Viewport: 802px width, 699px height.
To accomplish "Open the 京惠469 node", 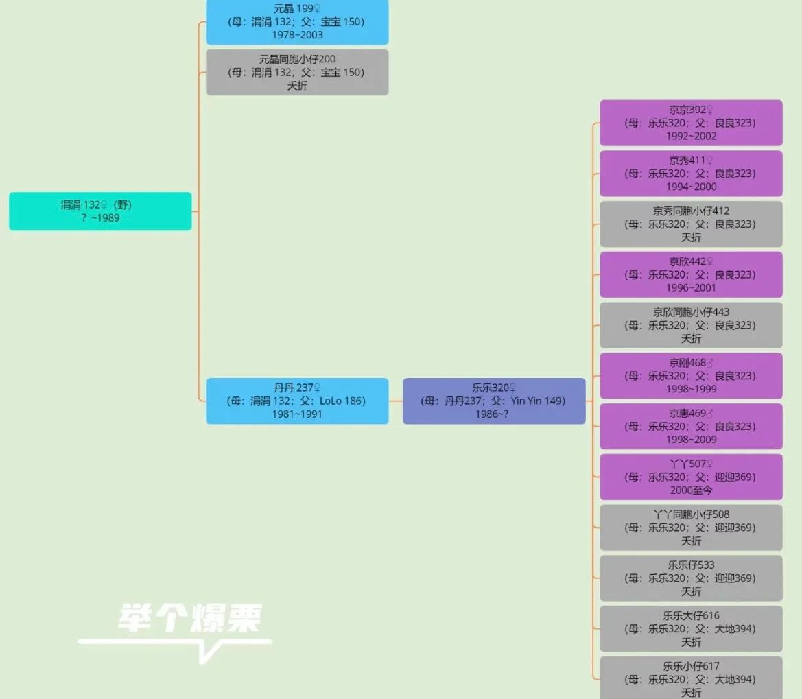I will pyautogui.click(x=691, y=426).
